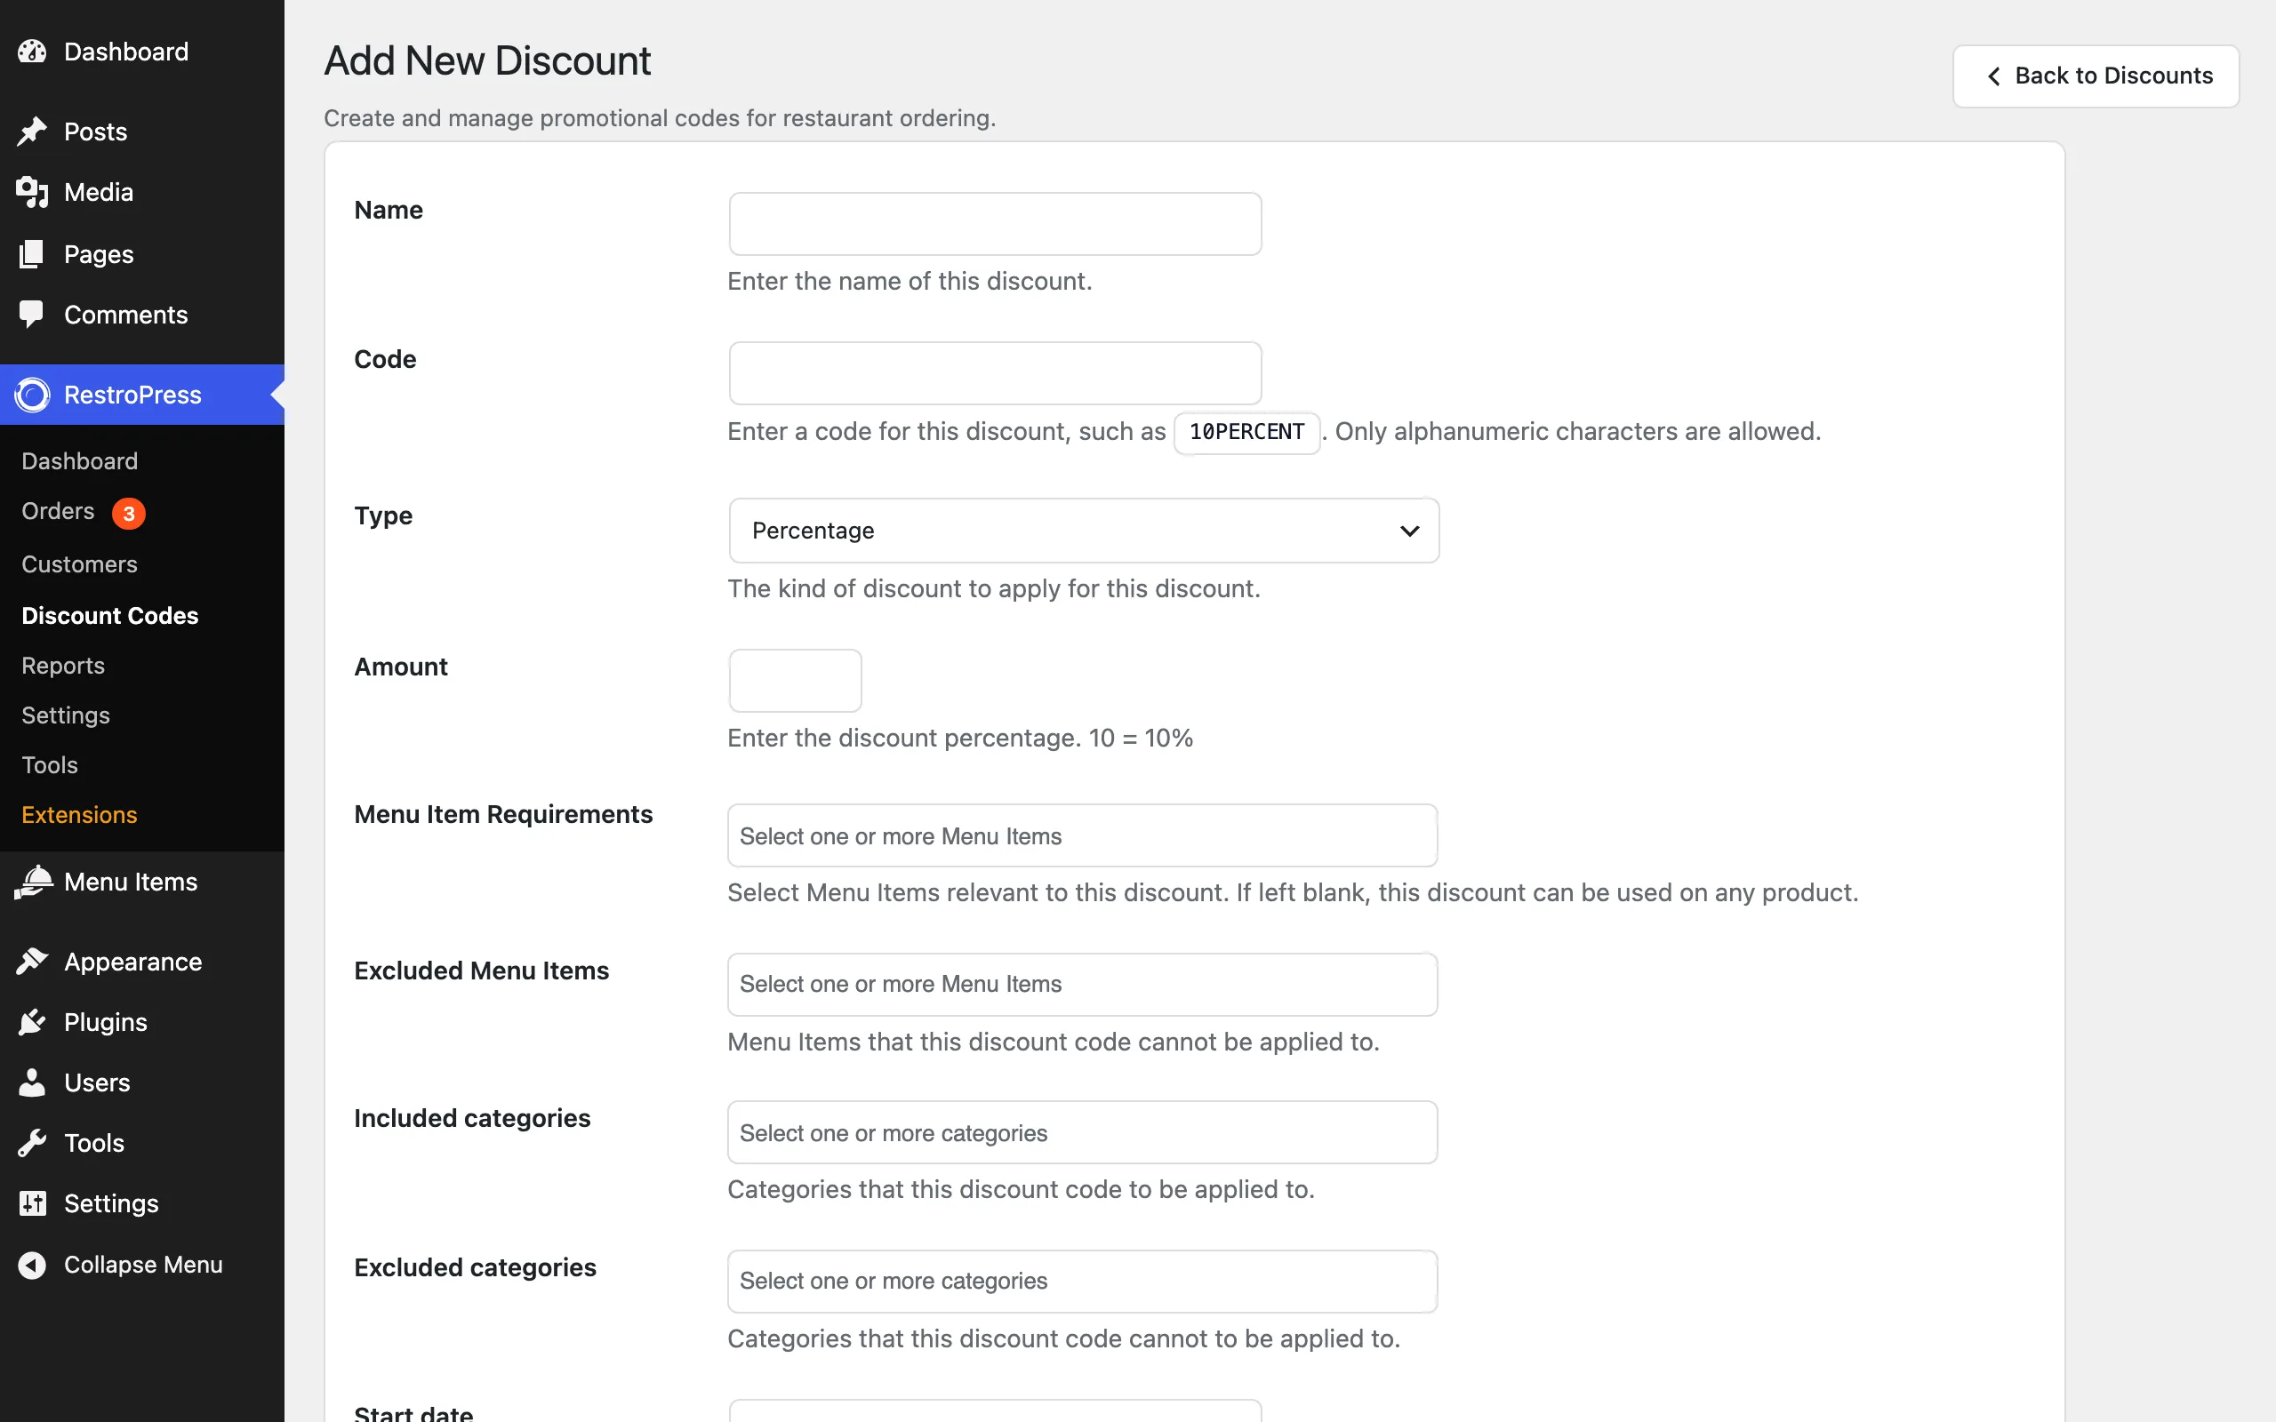This screenshot has width=2276, height=1422.
Task: Click the Menu Items serving dish icon
Action: (32, 883)
